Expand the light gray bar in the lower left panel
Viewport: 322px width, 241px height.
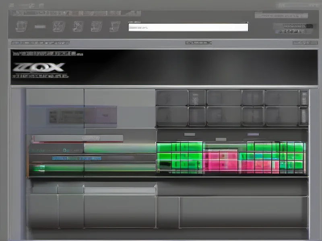coord(120,191)
